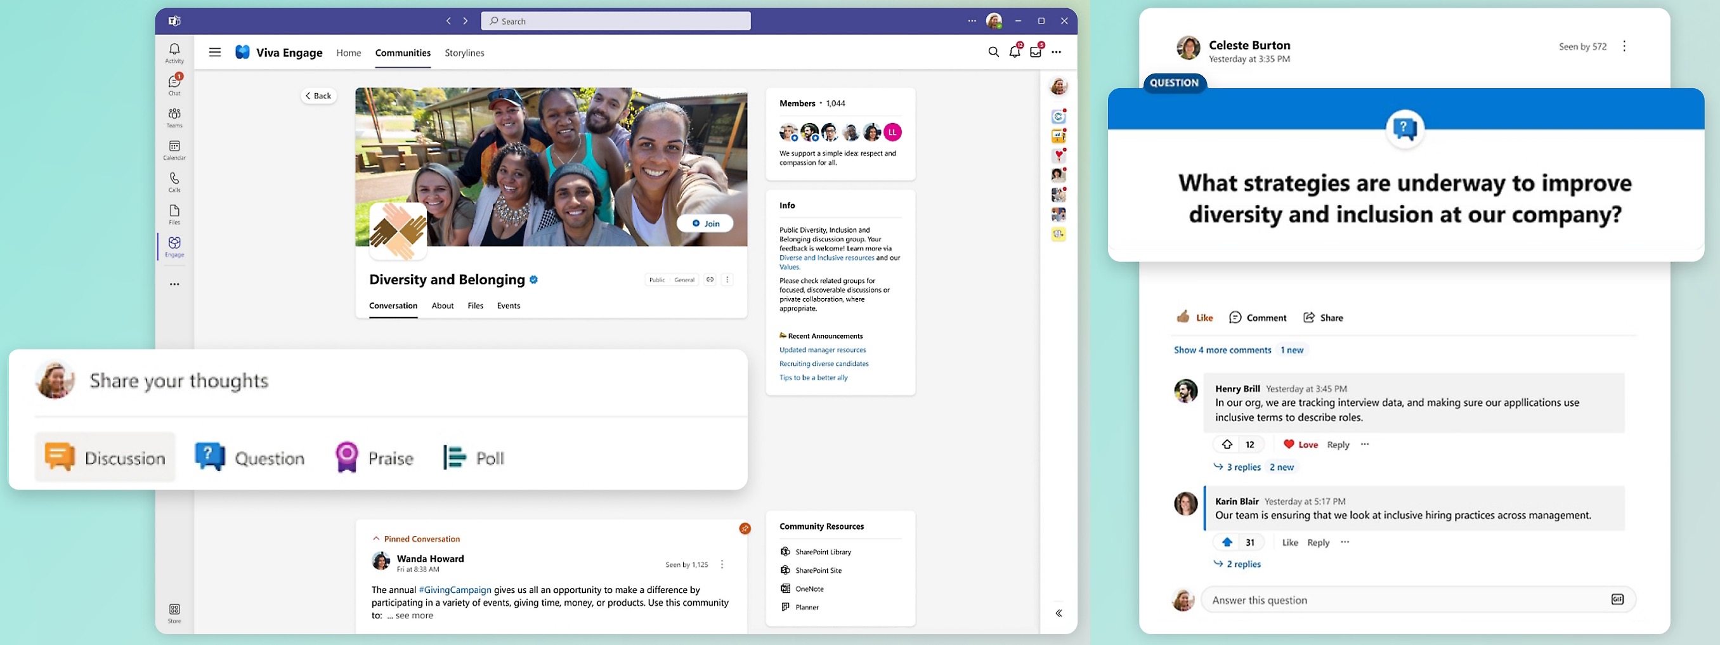Screen dimensions: 1720x645
Task: Open the community Events tab
Action: pos(509,306)
